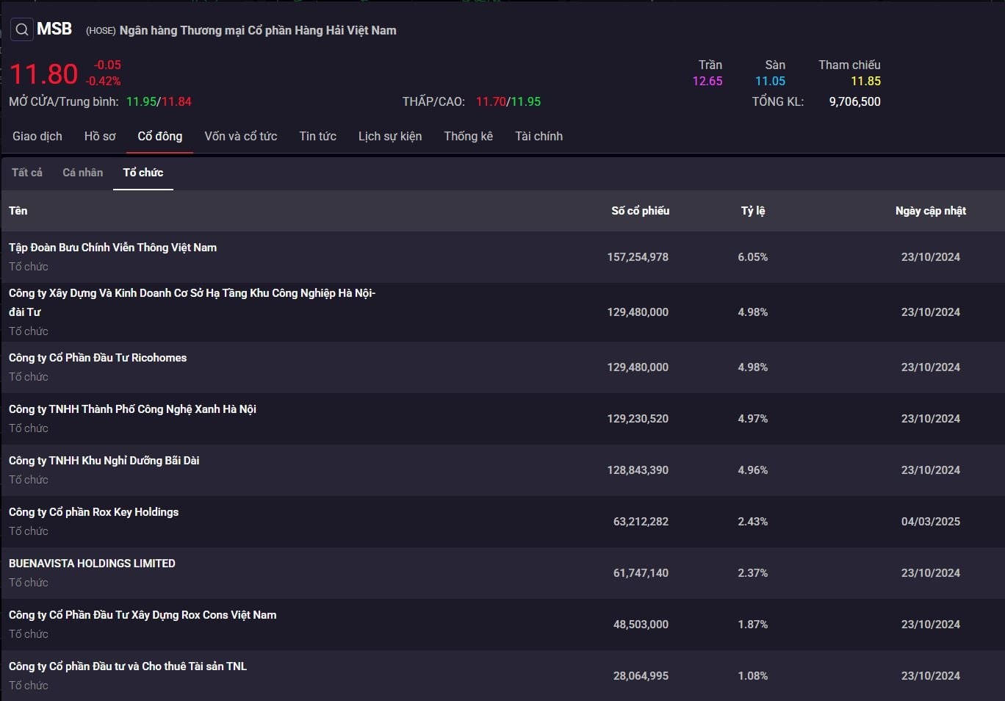Click the -0.42% price change
The image size is (1005, 701).
click(x=104, y=82)
